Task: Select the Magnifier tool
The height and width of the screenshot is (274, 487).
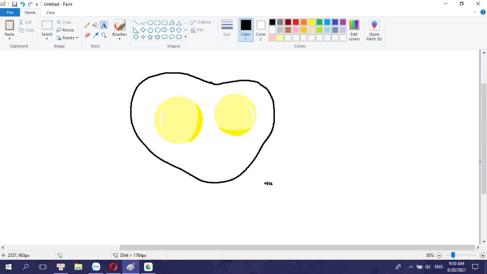Action: point(104,35)
